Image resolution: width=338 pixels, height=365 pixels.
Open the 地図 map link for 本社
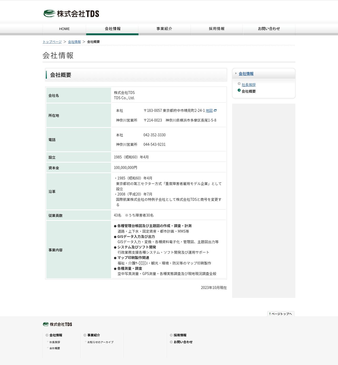coord(209,111)
